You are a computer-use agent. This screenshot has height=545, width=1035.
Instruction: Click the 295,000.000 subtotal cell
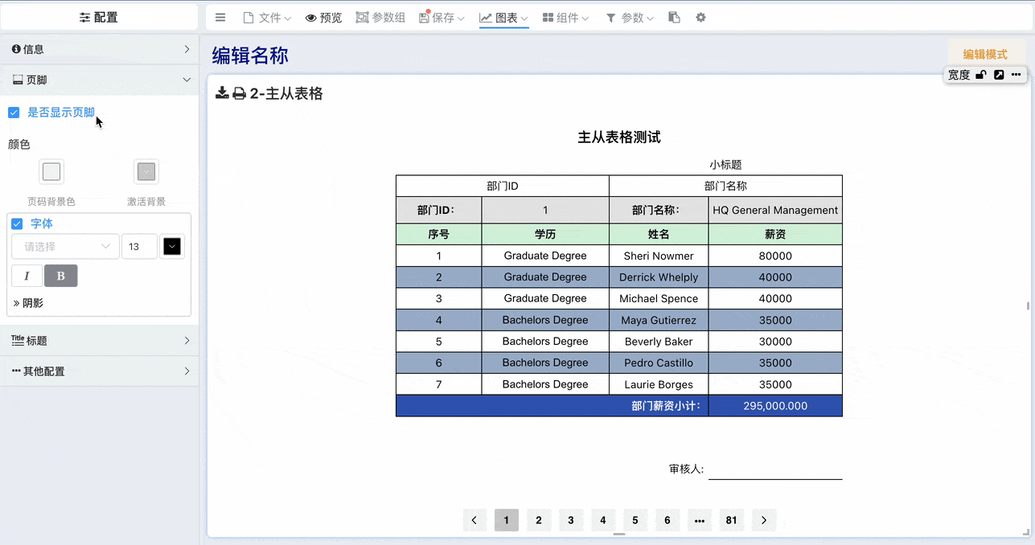tap(775, 406)
